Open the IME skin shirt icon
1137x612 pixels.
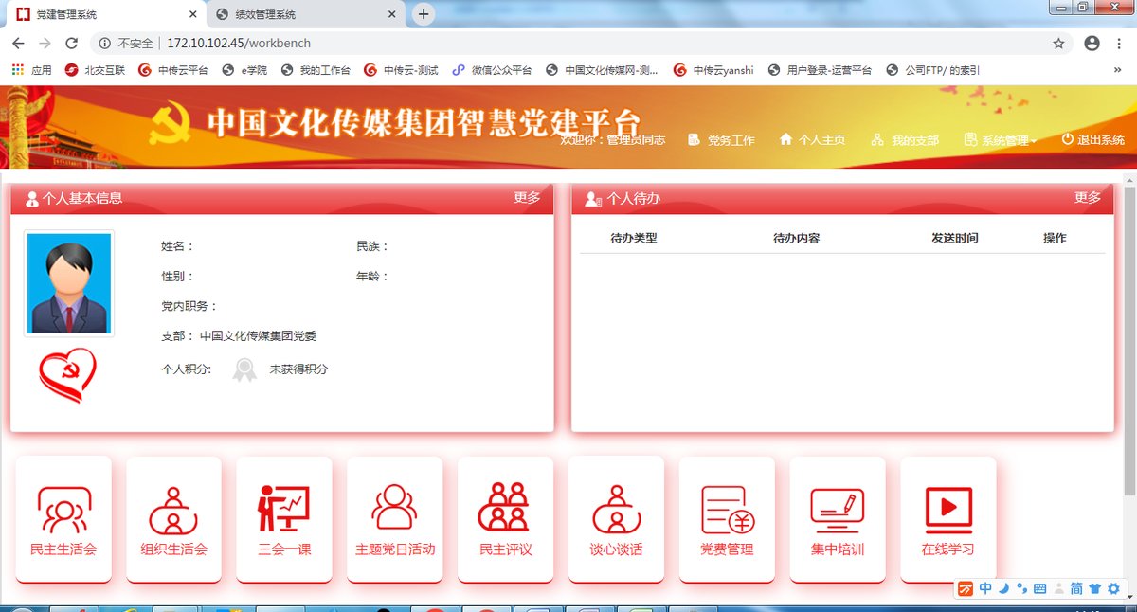[1094, 588]
